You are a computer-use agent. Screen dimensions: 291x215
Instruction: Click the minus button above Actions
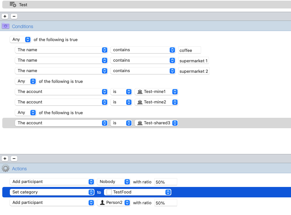coord(14,159)
